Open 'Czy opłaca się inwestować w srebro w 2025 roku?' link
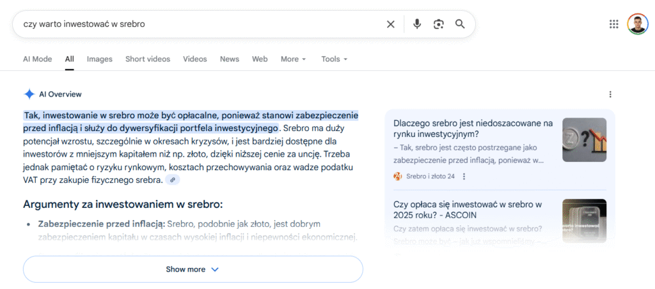Screen dimensions: 655x289 pos(468,210)
